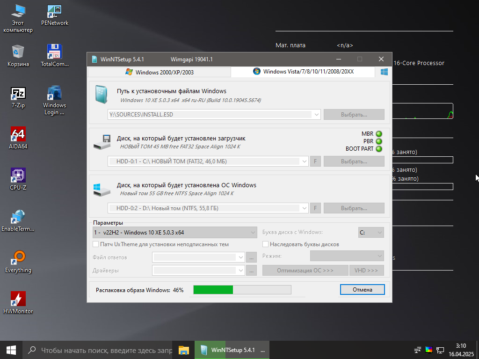Click the PBR green status indicator
479x359 pixels.
coord(379,141)
